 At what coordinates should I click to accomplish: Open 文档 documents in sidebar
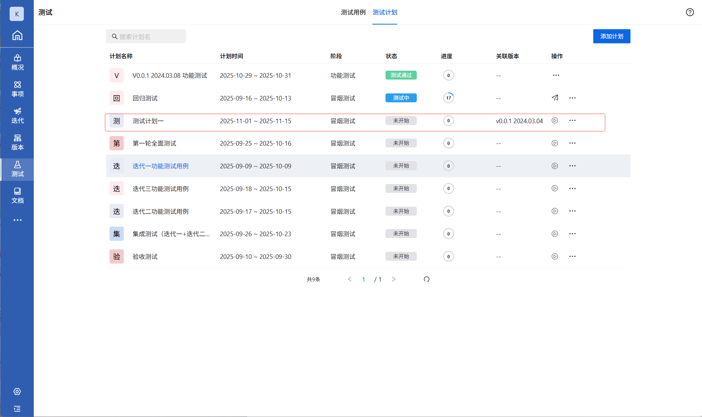(17, 195)
